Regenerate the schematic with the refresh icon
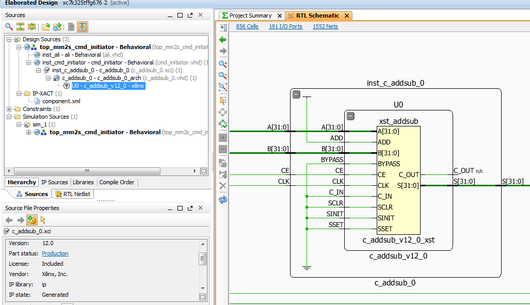The width and height of the screenshot is (530, 305). point(223,199)
